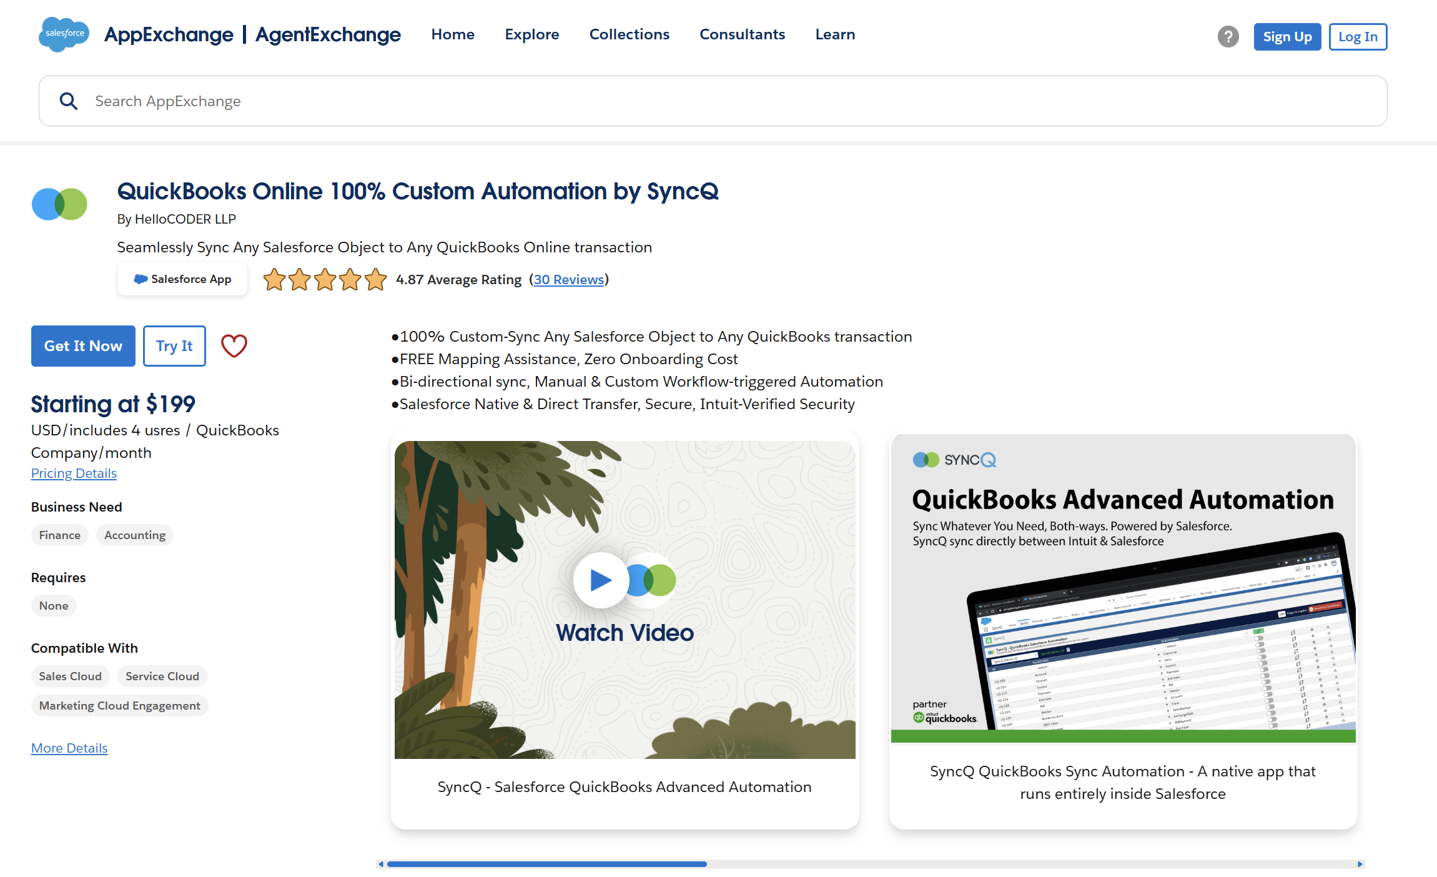Click the Finance business need tag
The image size is (1437, 877).
click(60, 535)
